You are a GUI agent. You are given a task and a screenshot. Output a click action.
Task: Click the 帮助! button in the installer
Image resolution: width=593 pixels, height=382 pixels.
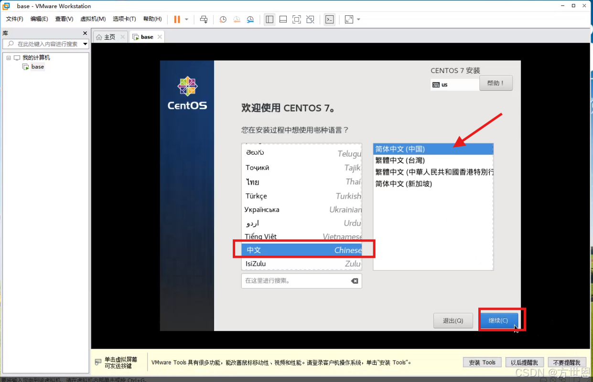[496, 83]
